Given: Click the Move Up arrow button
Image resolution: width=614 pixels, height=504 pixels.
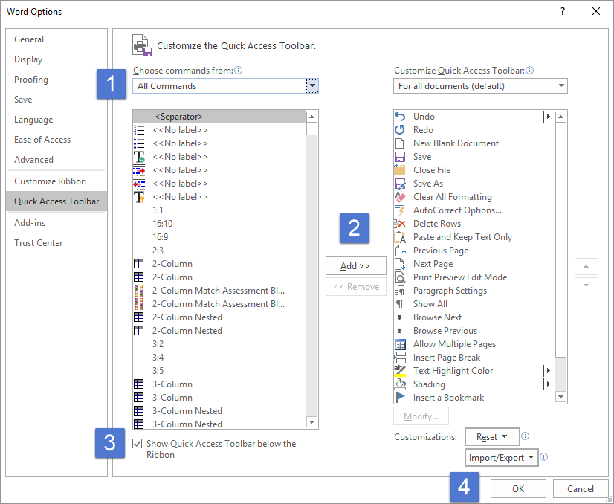Looking at the screenshot, I should point(586,266).
